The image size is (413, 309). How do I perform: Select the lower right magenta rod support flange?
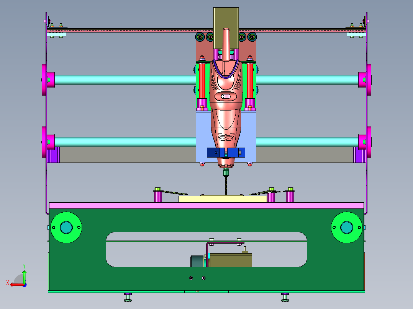[x=369, y=142]
